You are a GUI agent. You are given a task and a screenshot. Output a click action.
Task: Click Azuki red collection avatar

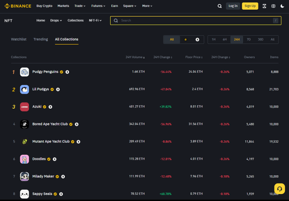25,107
